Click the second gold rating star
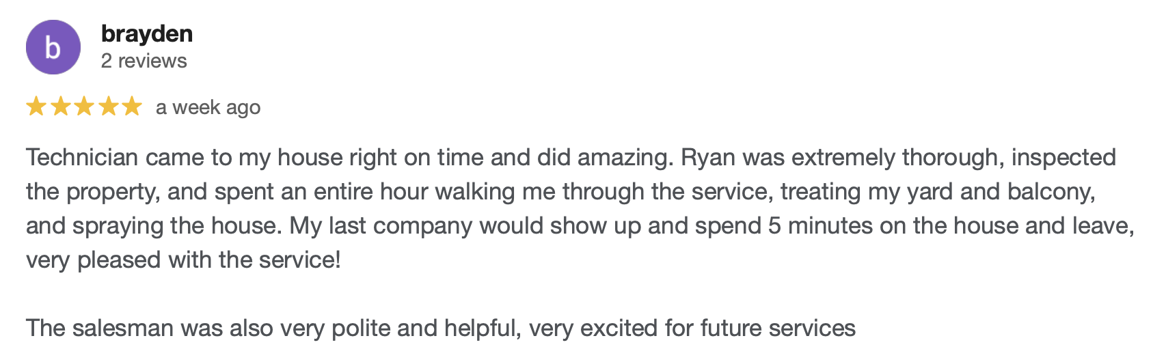 (60, 107)
